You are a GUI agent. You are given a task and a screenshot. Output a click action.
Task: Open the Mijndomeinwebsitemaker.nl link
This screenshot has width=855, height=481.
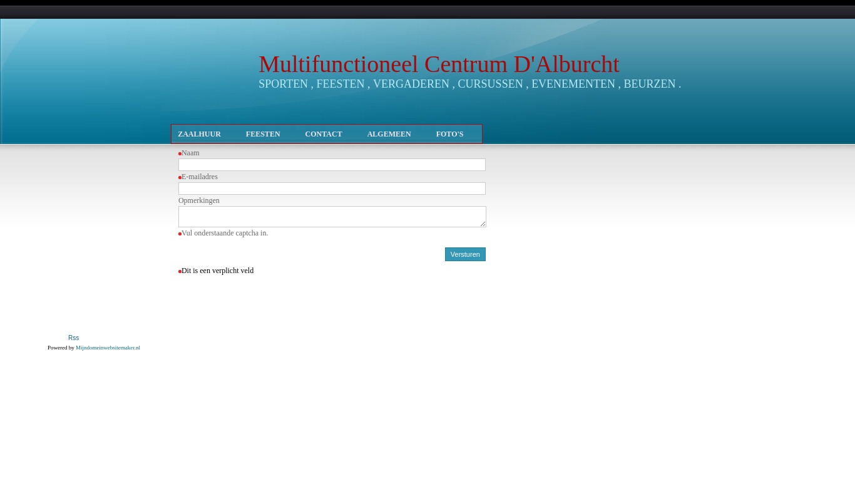(x=108, y=348)
